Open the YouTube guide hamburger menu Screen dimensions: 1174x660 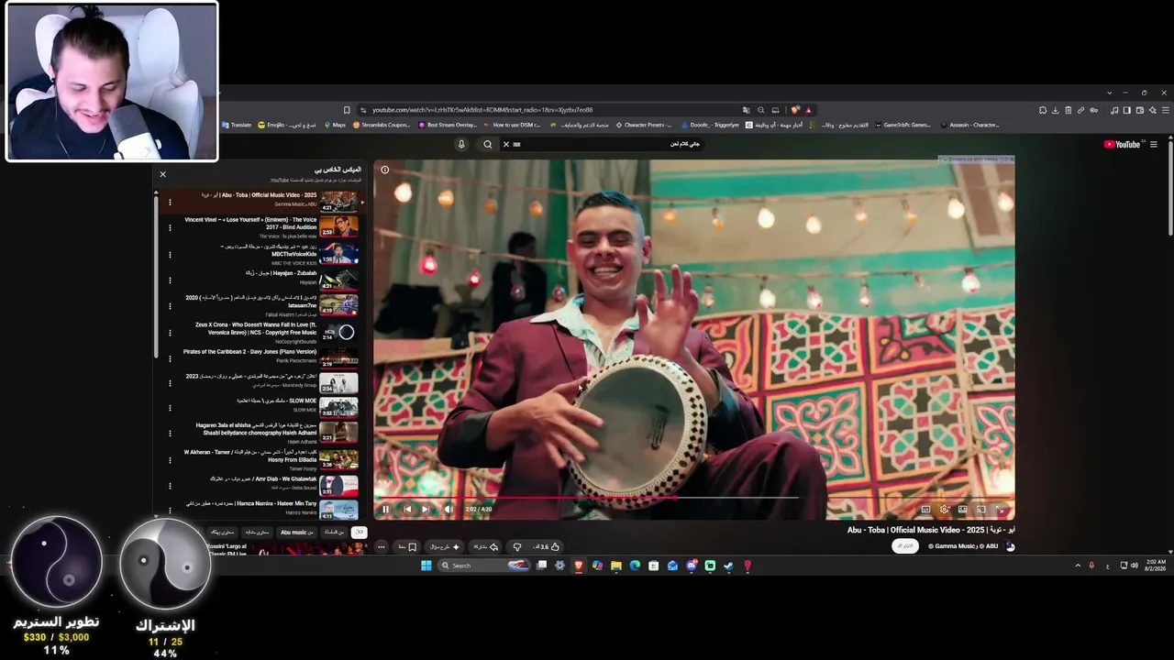(x=1154, y=144)
